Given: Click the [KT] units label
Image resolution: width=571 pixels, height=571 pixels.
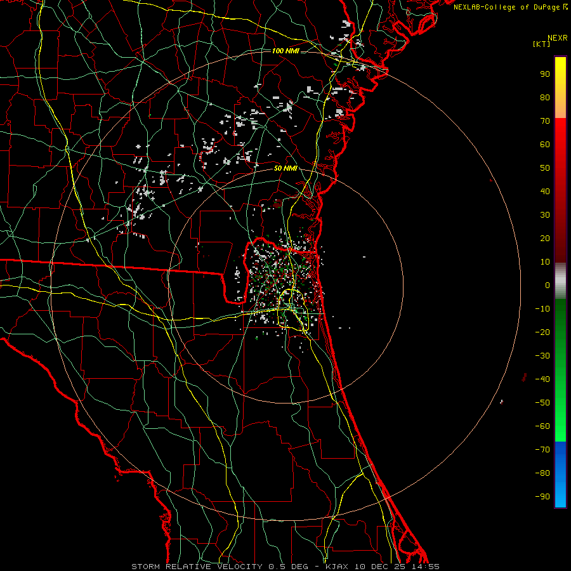Looking at the screenshot, I should coord(542,44).
